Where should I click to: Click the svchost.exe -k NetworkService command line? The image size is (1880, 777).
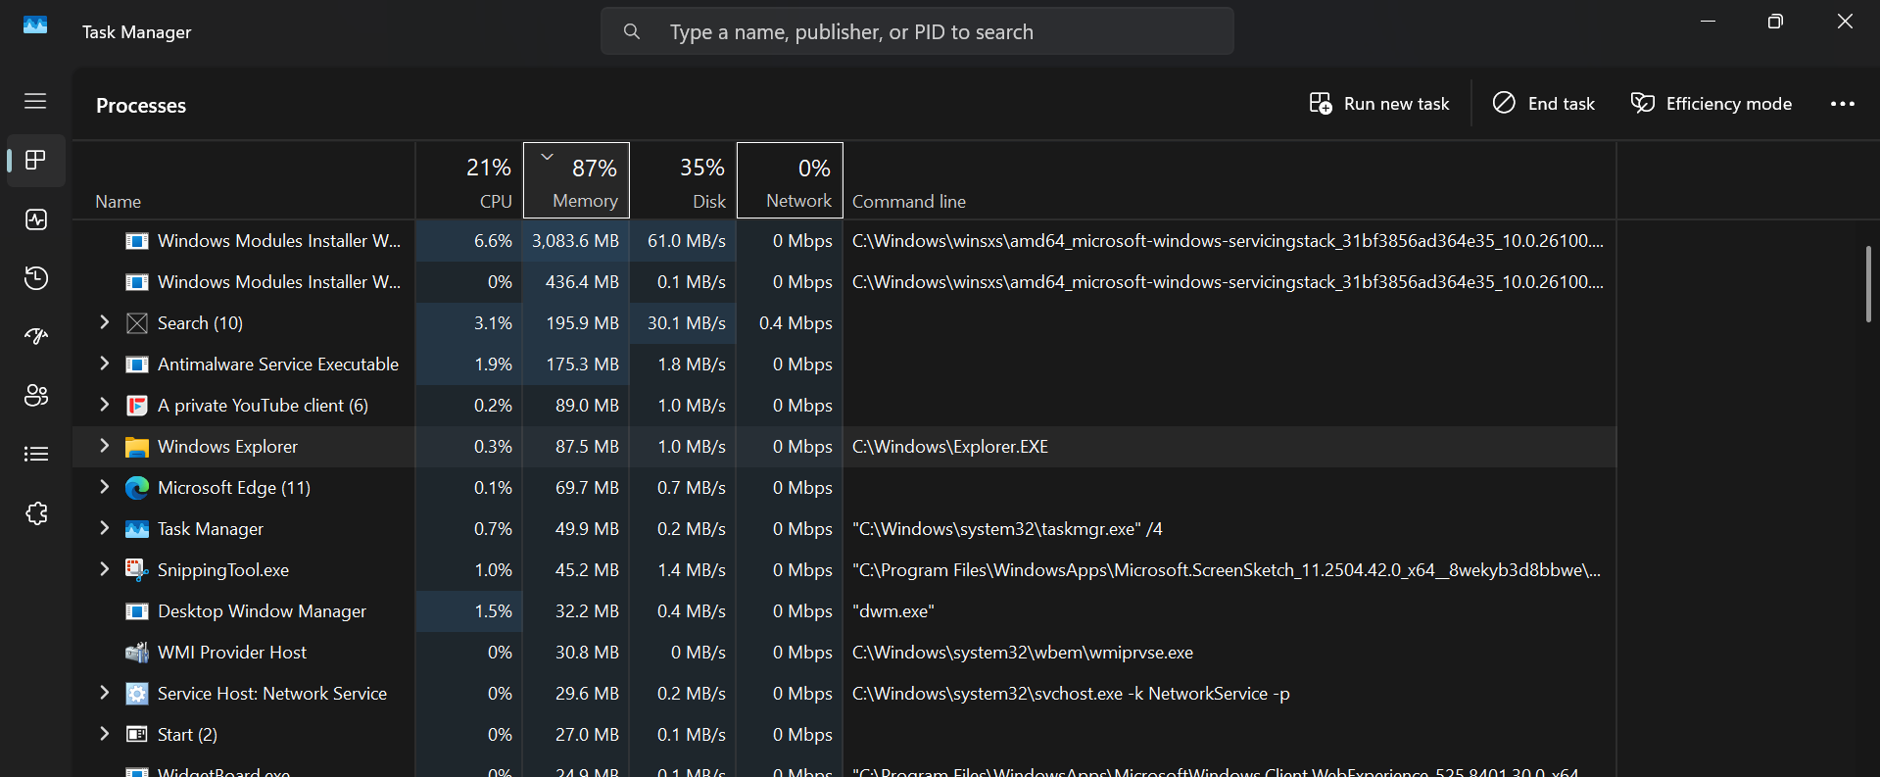click(1071, 694)
